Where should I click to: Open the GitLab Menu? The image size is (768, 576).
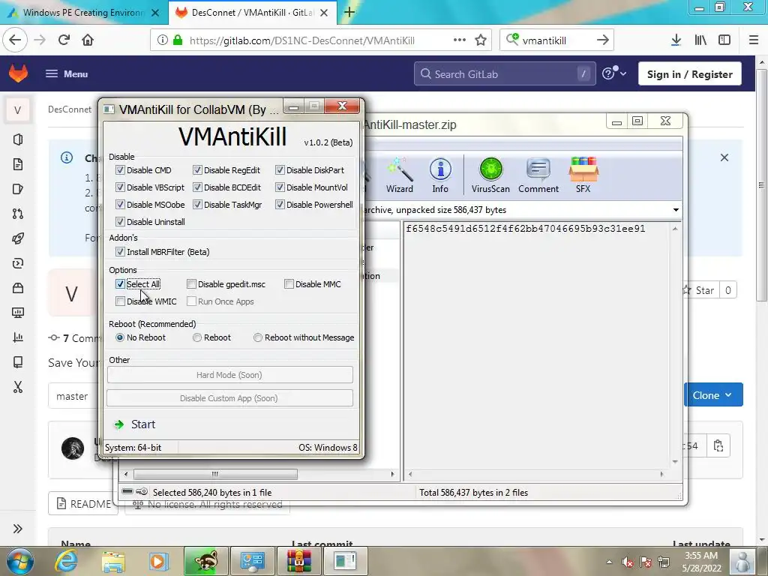point(67,74)
